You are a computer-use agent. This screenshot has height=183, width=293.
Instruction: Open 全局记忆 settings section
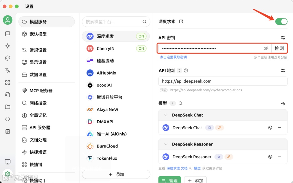[47, 115]
